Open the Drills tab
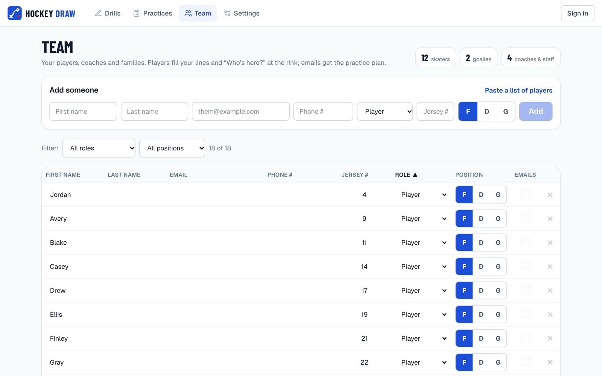Viewport: 602px width, 376px height. [108, 13]
